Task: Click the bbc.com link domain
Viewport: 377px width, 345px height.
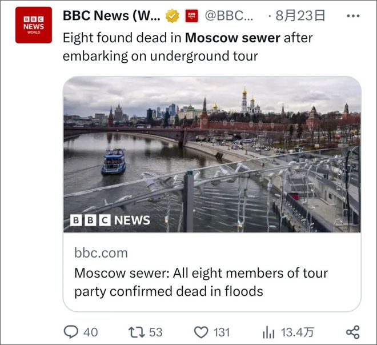Action: pos(101,253)
